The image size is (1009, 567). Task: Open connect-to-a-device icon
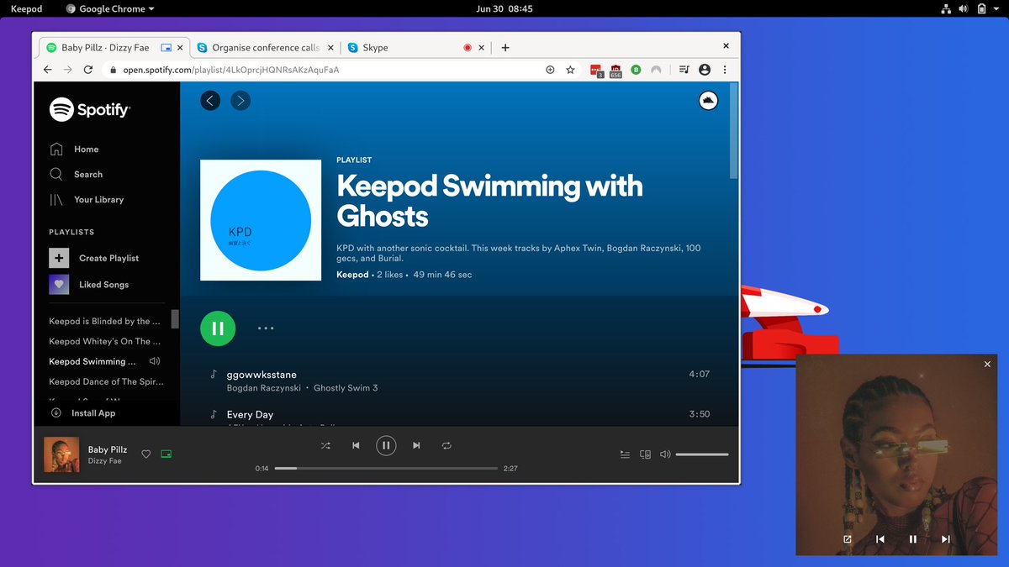[x=645, y=454]
